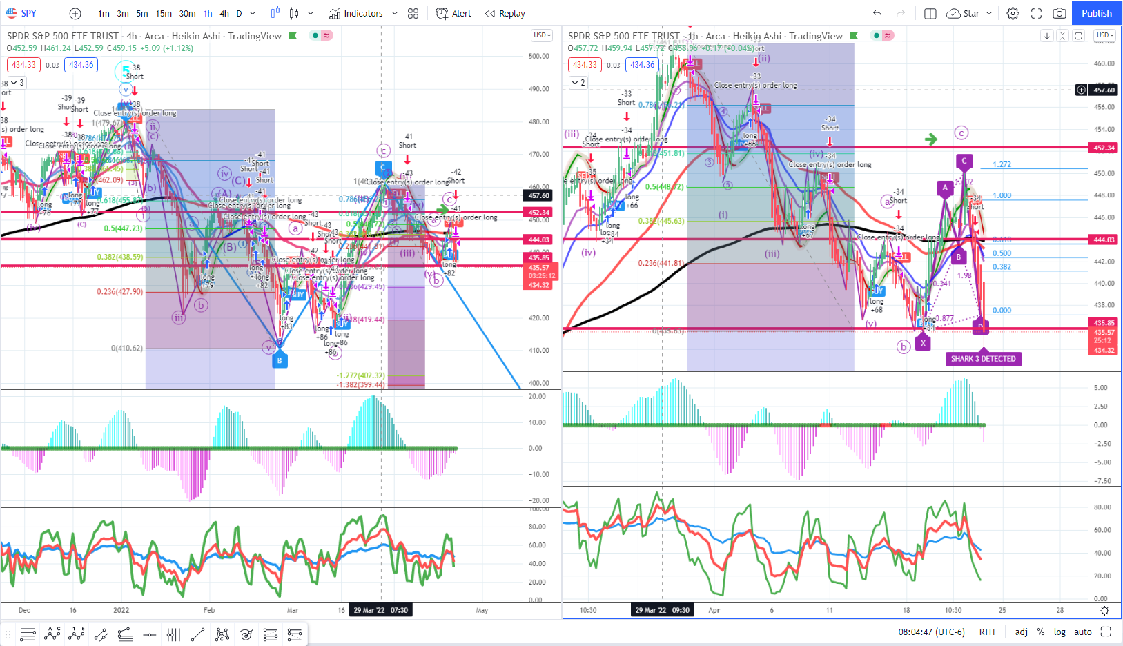Select the horizontal lines drawing tool in favorites
The image size is (1123, 646).
28,634
